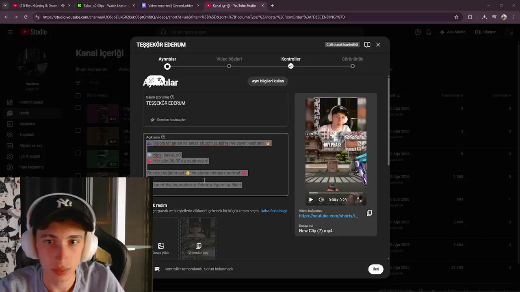Open the video preview in fullscreen

(359, 200)
